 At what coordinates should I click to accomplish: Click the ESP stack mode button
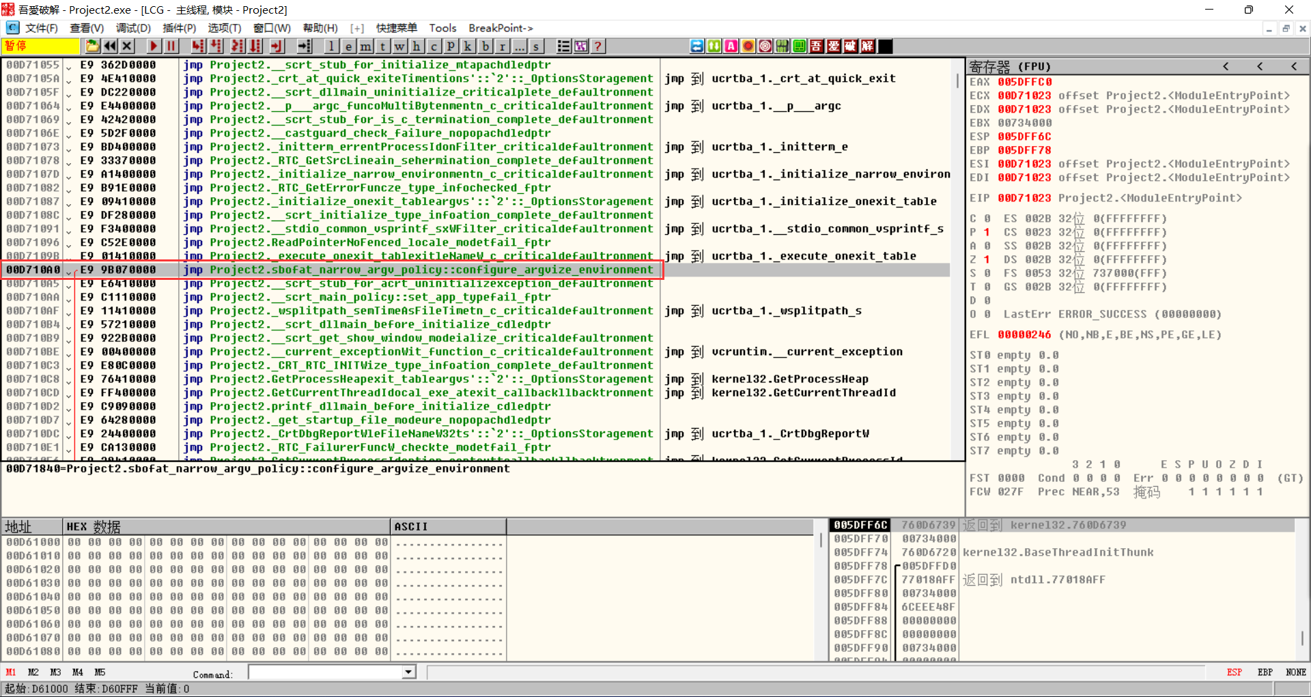1235,672
